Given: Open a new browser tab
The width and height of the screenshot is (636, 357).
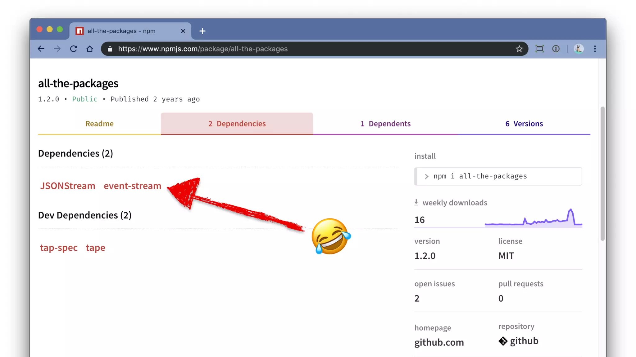Looking at the screenshot, I should pos(202,31).
